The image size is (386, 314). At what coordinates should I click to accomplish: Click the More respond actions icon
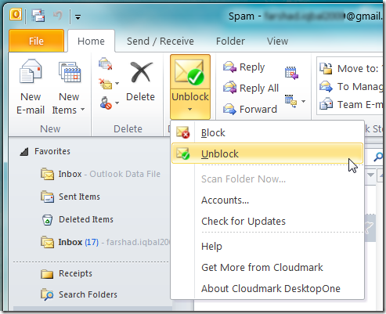pyautogui.click(x=290, y=101)
